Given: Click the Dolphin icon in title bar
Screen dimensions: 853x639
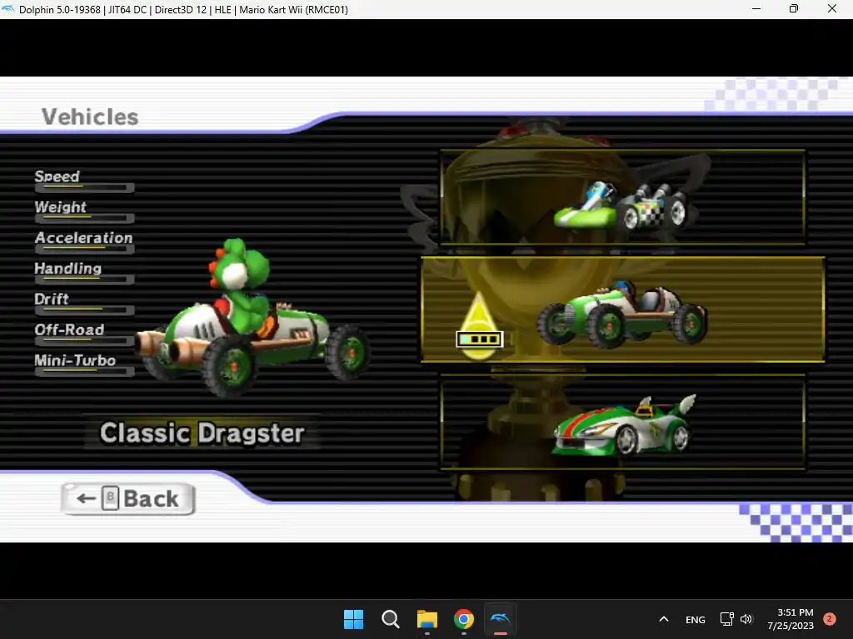Looking at the screenshot, I should pos(8,9).
